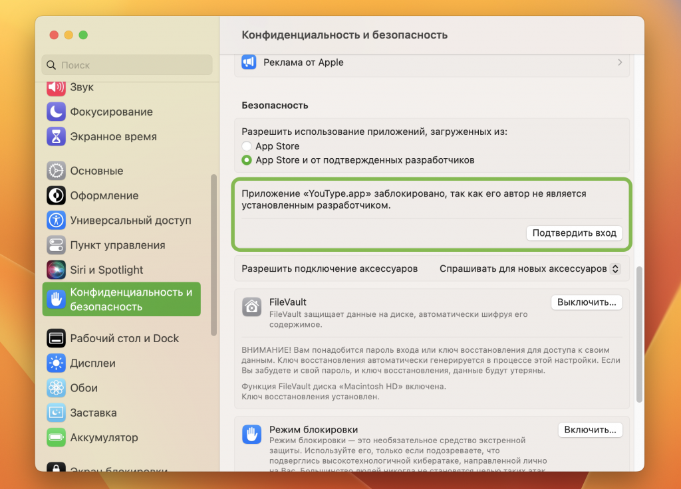Click the Ключ восстановления установлен text
Screen dimensions: 681x489
(x=310, y=397)
